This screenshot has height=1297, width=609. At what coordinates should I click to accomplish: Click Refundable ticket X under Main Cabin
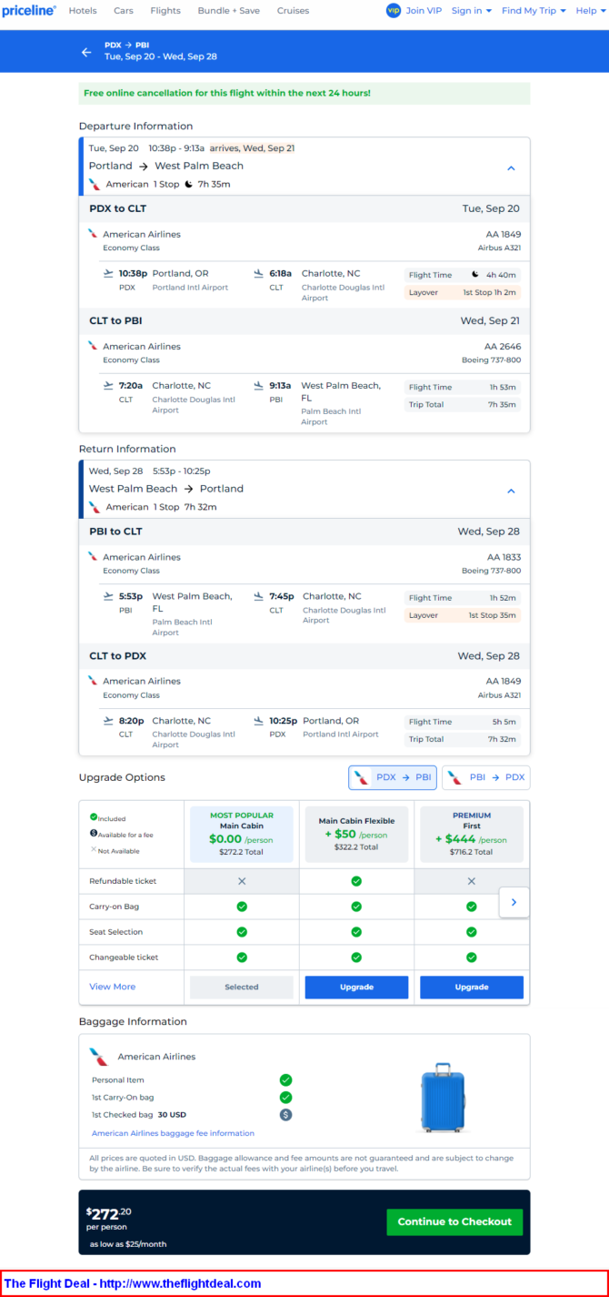point(242,881)
